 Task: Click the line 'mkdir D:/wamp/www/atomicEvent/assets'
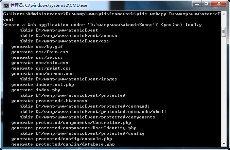click(x=68, y=36)
